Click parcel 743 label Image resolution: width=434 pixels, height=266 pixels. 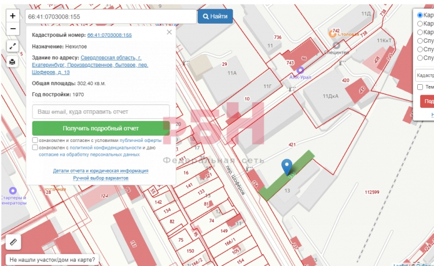click(x=290, y=63)
